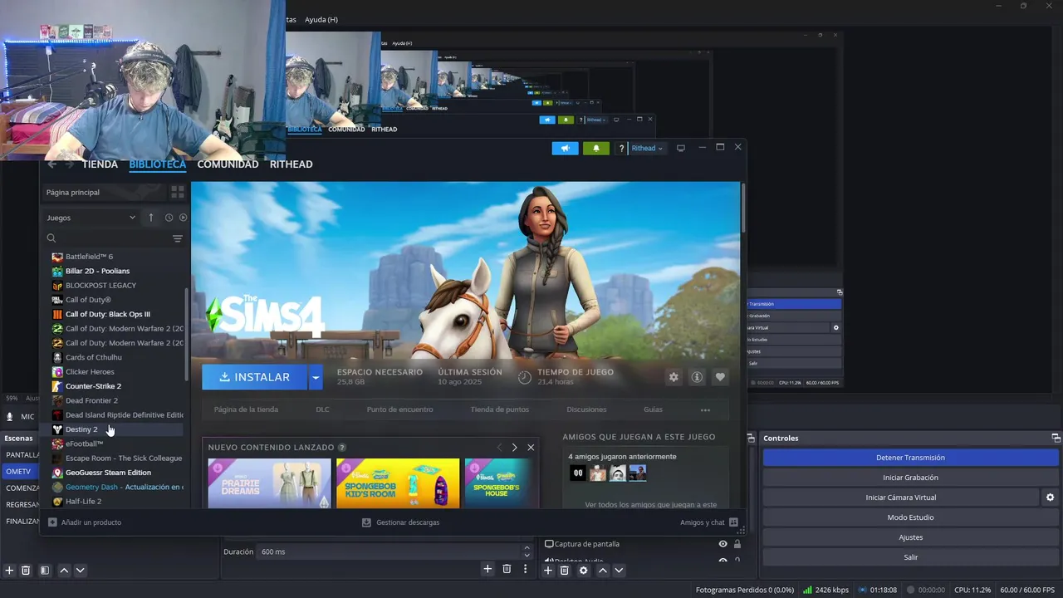The image size is (1063, 598).
Task: Open advanced filter options in library search
Action: coord(177,238)
